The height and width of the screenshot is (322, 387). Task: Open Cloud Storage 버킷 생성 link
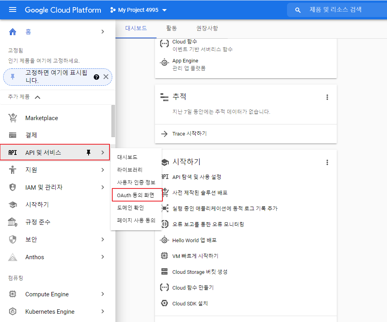200,272
